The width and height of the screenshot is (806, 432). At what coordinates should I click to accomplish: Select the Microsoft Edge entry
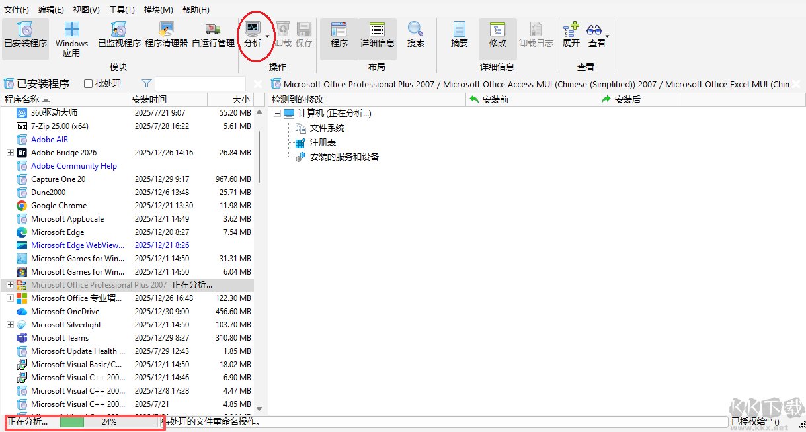click(x=127, y=232)
